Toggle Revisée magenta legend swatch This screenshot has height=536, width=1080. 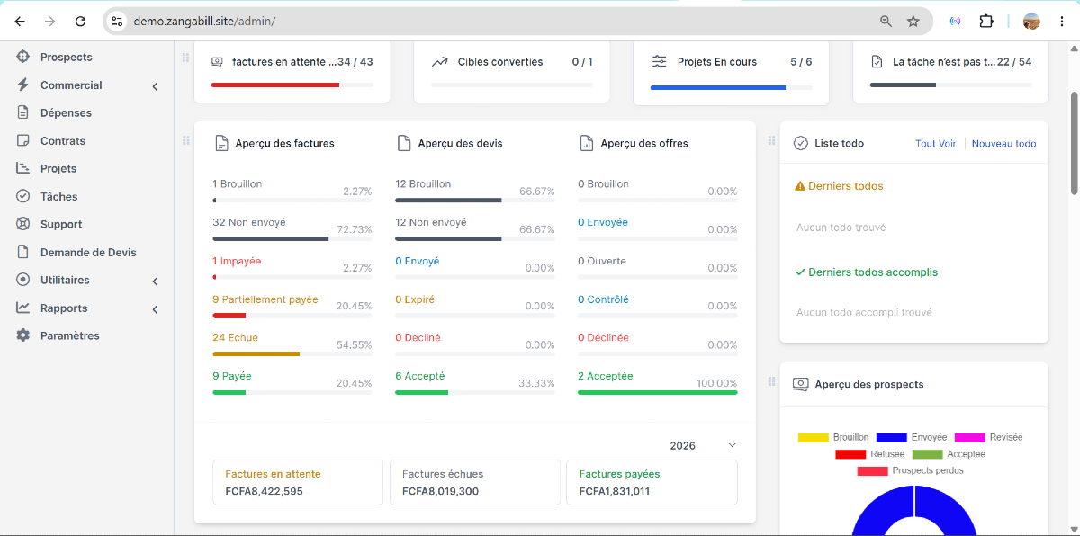coord(970,437)
